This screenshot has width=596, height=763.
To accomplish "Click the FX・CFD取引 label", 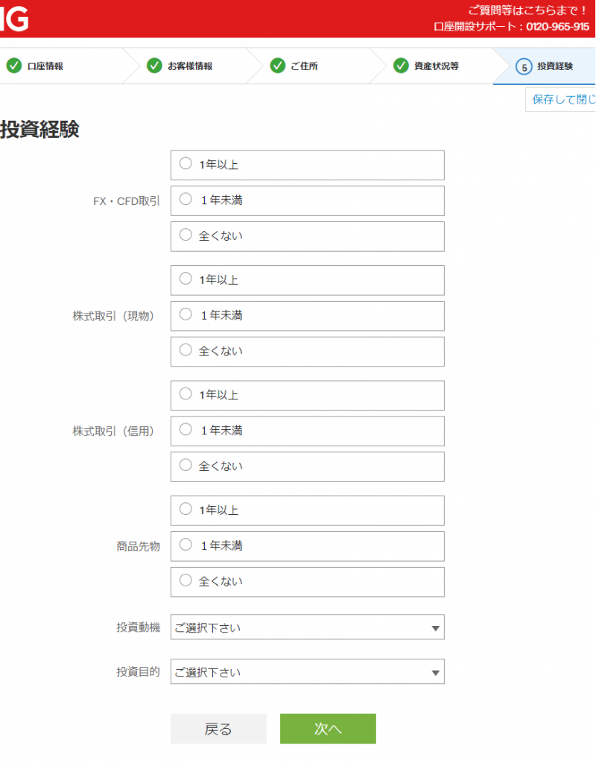I will [127, 201].
